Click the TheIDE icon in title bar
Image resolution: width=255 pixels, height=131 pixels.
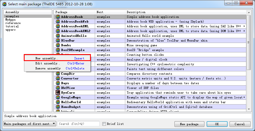pyautogui.click(x=4, y=4)
